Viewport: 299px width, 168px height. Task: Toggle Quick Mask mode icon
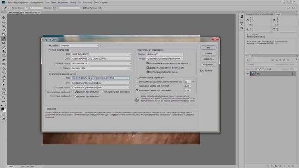pos(4,115)
